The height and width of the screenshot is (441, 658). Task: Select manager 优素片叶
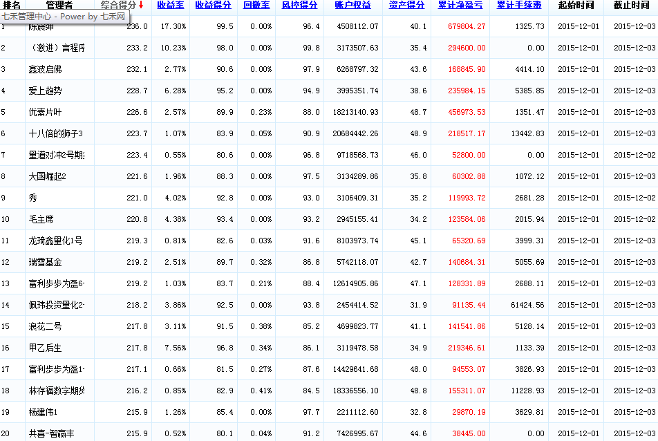point(45,112)
